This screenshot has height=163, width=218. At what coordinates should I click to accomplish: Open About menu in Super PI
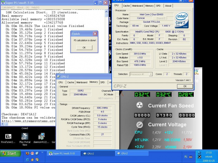click(23, 7)
